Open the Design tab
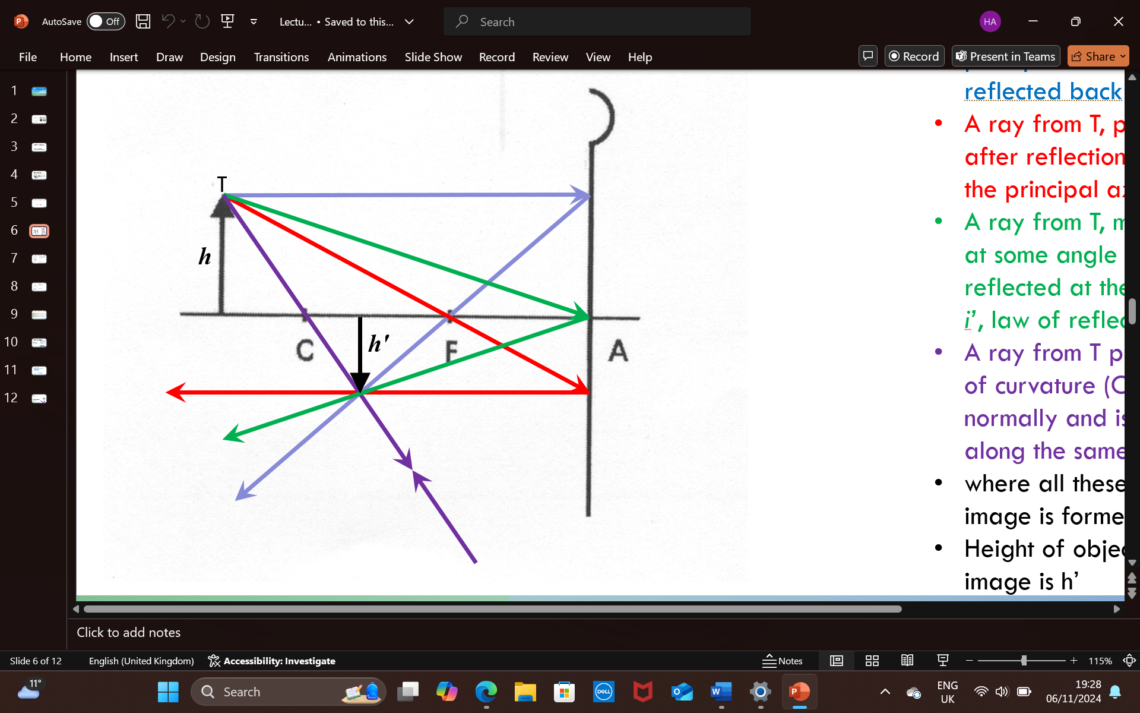Screen dimensions: 1140x713 point(217,57)
